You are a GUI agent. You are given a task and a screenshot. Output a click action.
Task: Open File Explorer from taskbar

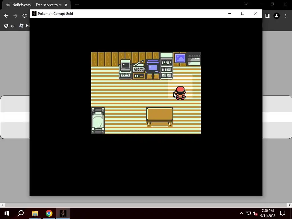click(x=35, y=213)
